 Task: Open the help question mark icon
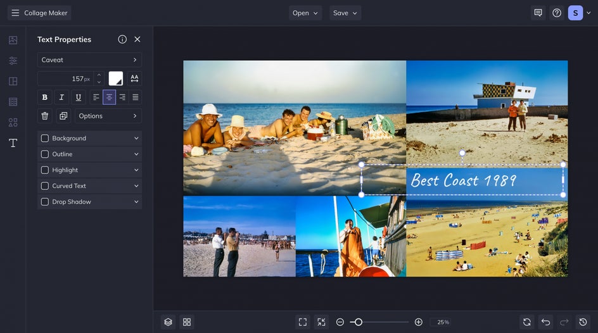tap(557, 13)
